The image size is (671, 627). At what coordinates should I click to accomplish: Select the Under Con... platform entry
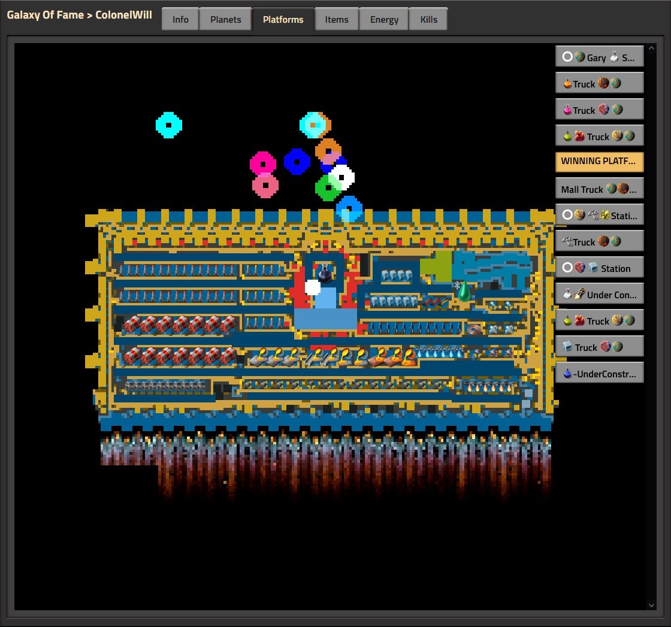tap(599, 294)
